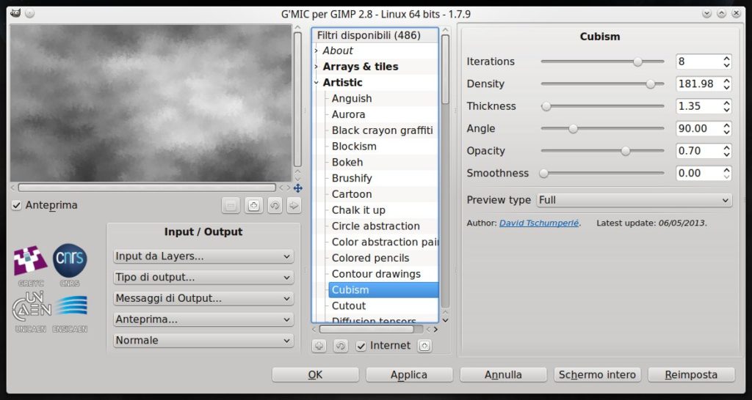
Task: Select the Black crayon graffiti filter
Action: pos(382,130)
